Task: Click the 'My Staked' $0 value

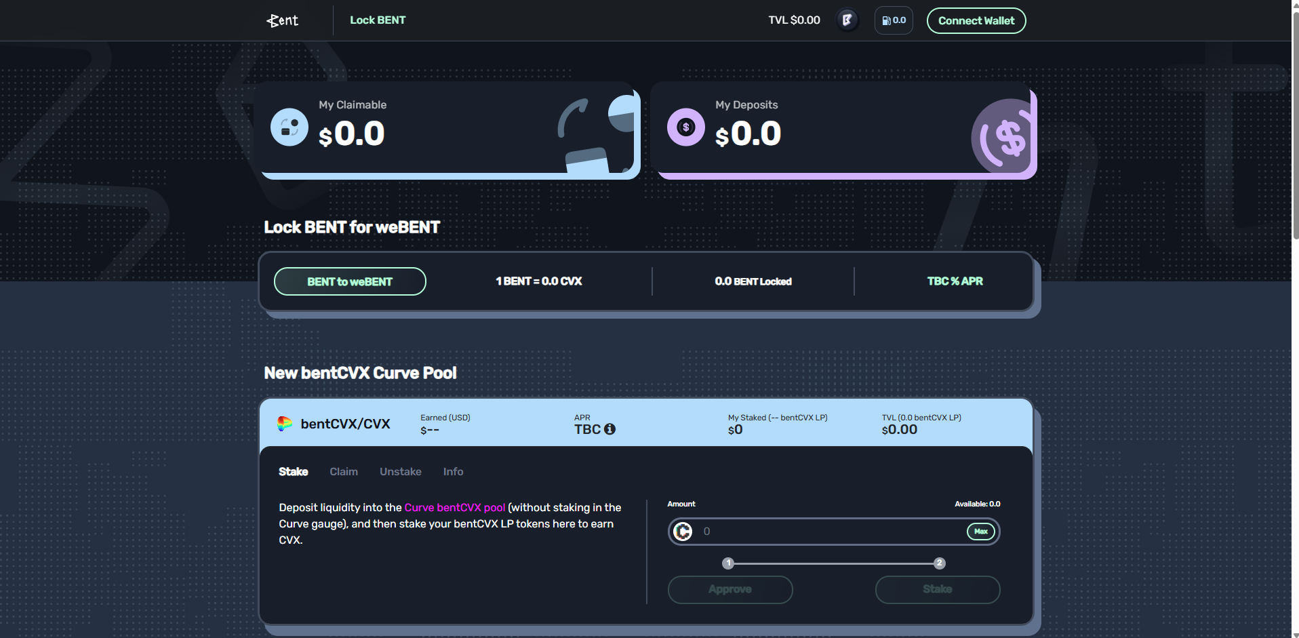Action: click(736, 430)
